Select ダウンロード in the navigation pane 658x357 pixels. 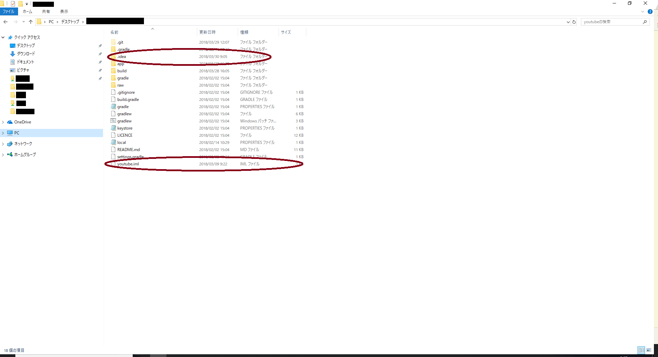pos(26,54)
